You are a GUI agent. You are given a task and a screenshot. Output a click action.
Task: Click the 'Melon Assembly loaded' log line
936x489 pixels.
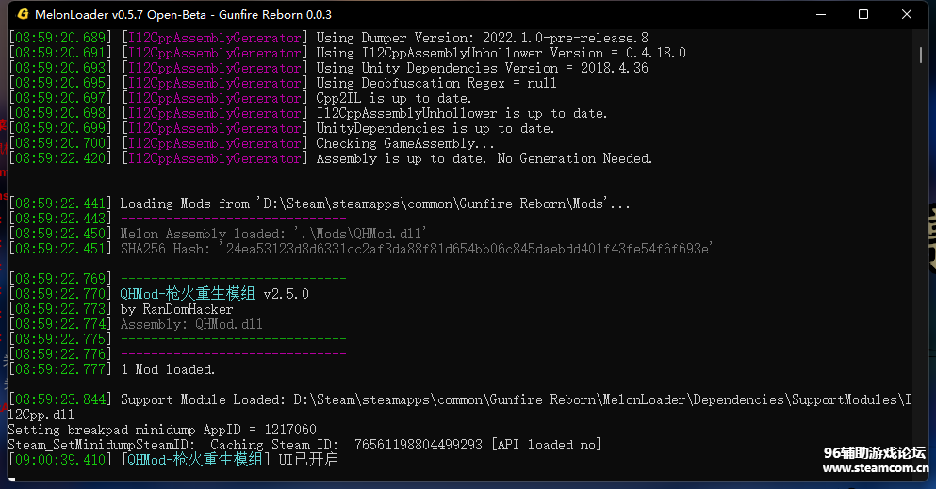[x=274, y=234]
